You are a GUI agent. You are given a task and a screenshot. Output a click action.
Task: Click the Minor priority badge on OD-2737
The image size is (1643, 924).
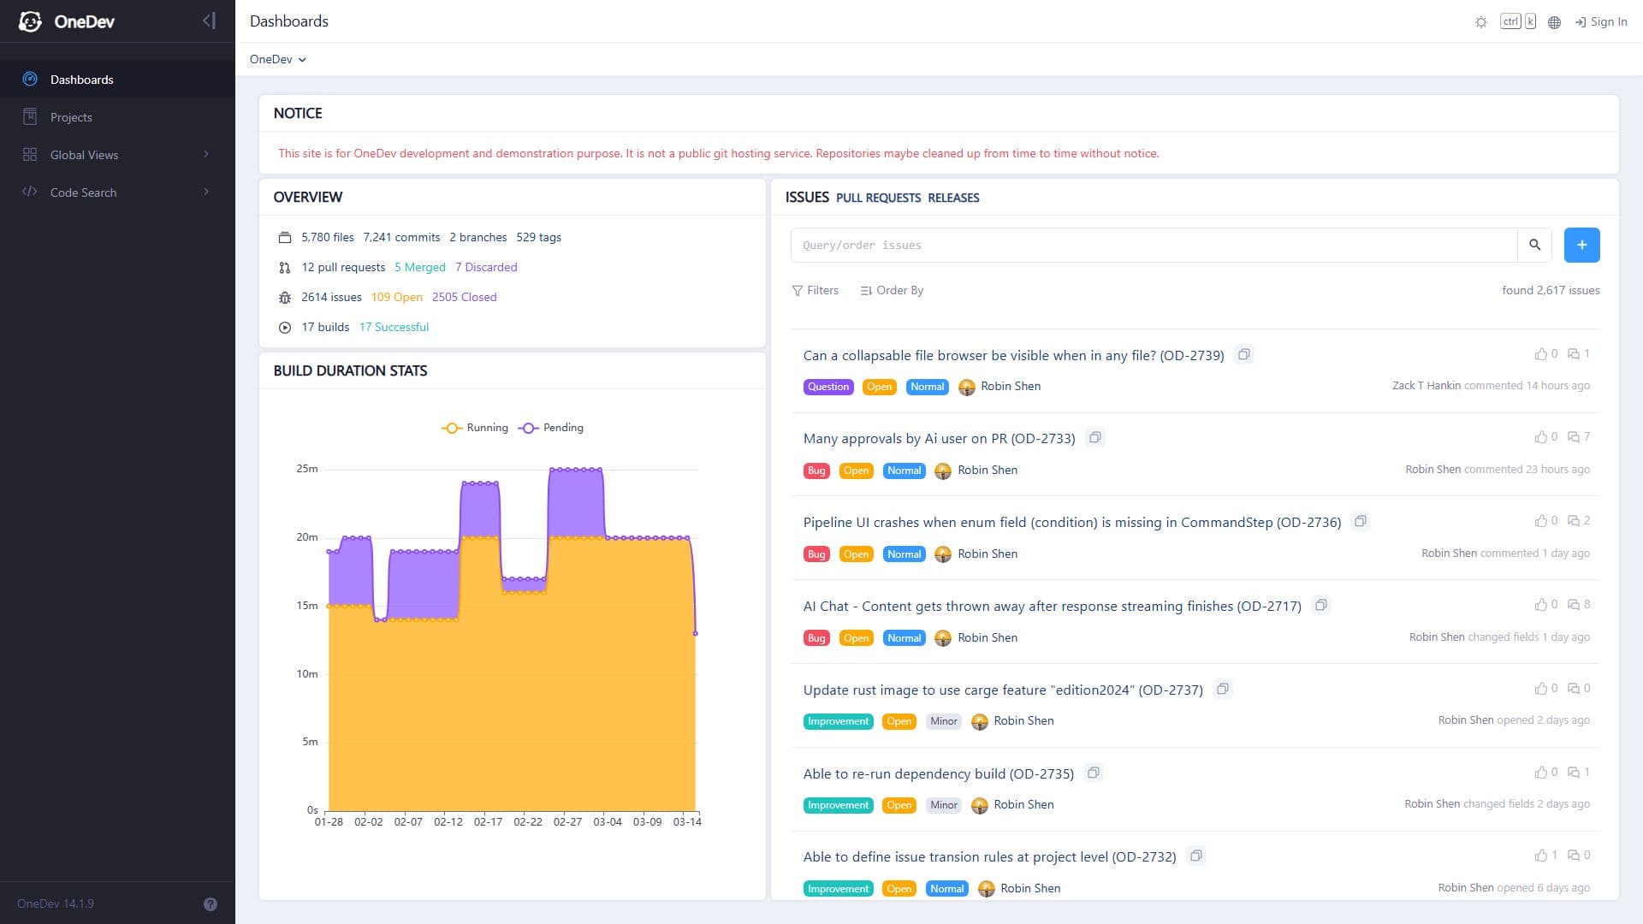coord(944,721)
